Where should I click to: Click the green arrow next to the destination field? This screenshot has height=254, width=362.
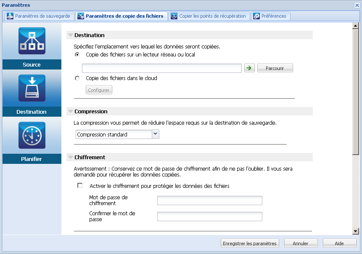point(249,67)
